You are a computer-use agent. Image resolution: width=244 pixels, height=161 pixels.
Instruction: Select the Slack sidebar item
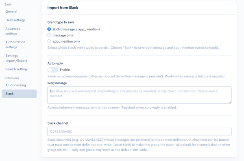coord(19,94)
